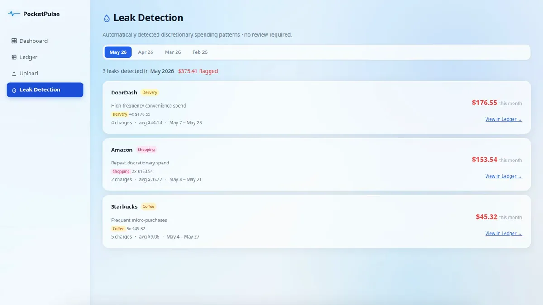
Task: Click the Delivery tag next to DoorDash
Action: (150, 93)
